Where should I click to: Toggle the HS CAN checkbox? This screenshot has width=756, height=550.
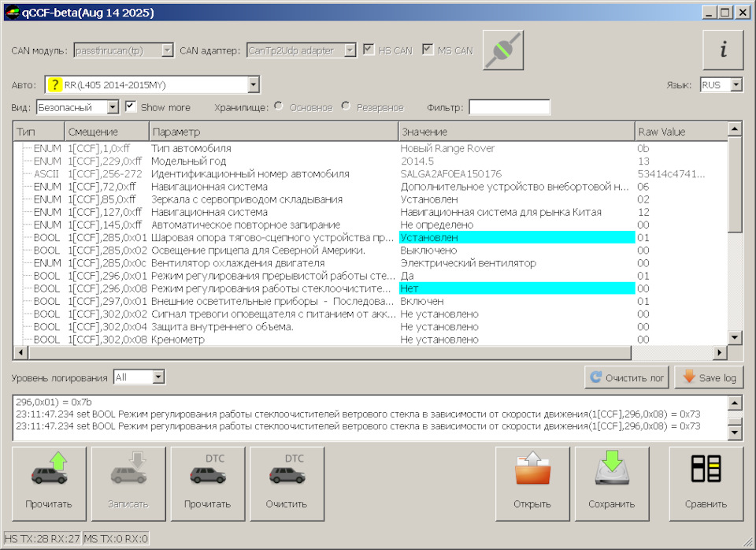(x=369, y=50)
